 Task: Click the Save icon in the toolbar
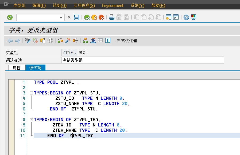click(x=76, y=17)
